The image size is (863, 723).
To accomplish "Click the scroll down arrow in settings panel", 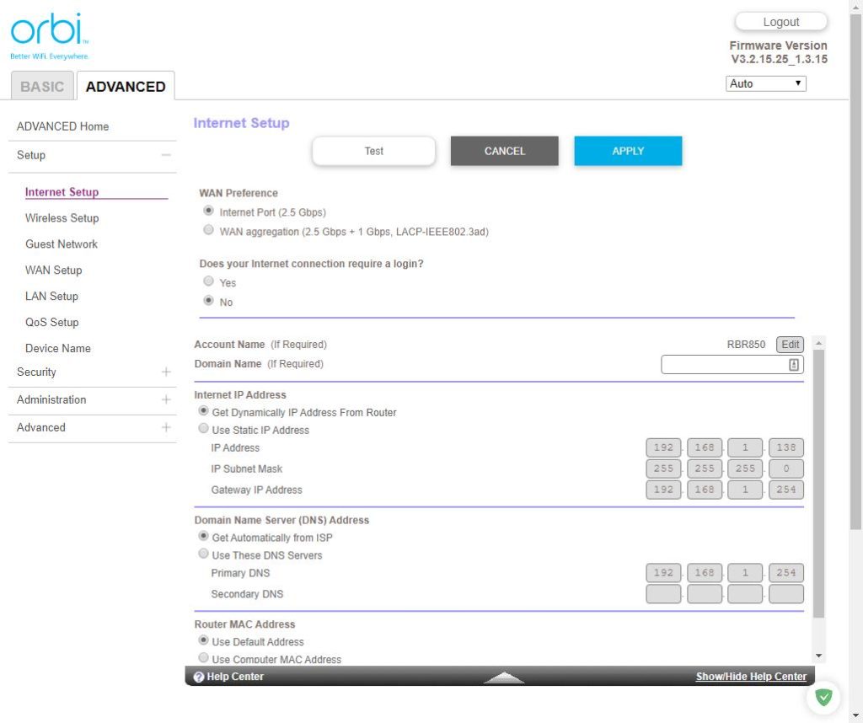I will click(818, 656).
